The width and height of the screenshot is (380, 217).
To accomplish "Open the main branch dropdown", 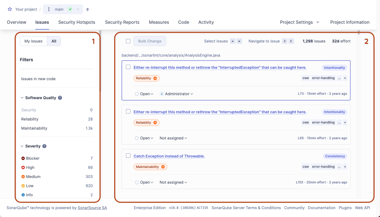I will pyautogui.click(x=78, y=9).
